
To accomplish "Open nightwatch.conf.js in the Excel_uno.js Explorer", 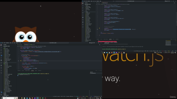I will pyautogui.click(x=88, y=40).
